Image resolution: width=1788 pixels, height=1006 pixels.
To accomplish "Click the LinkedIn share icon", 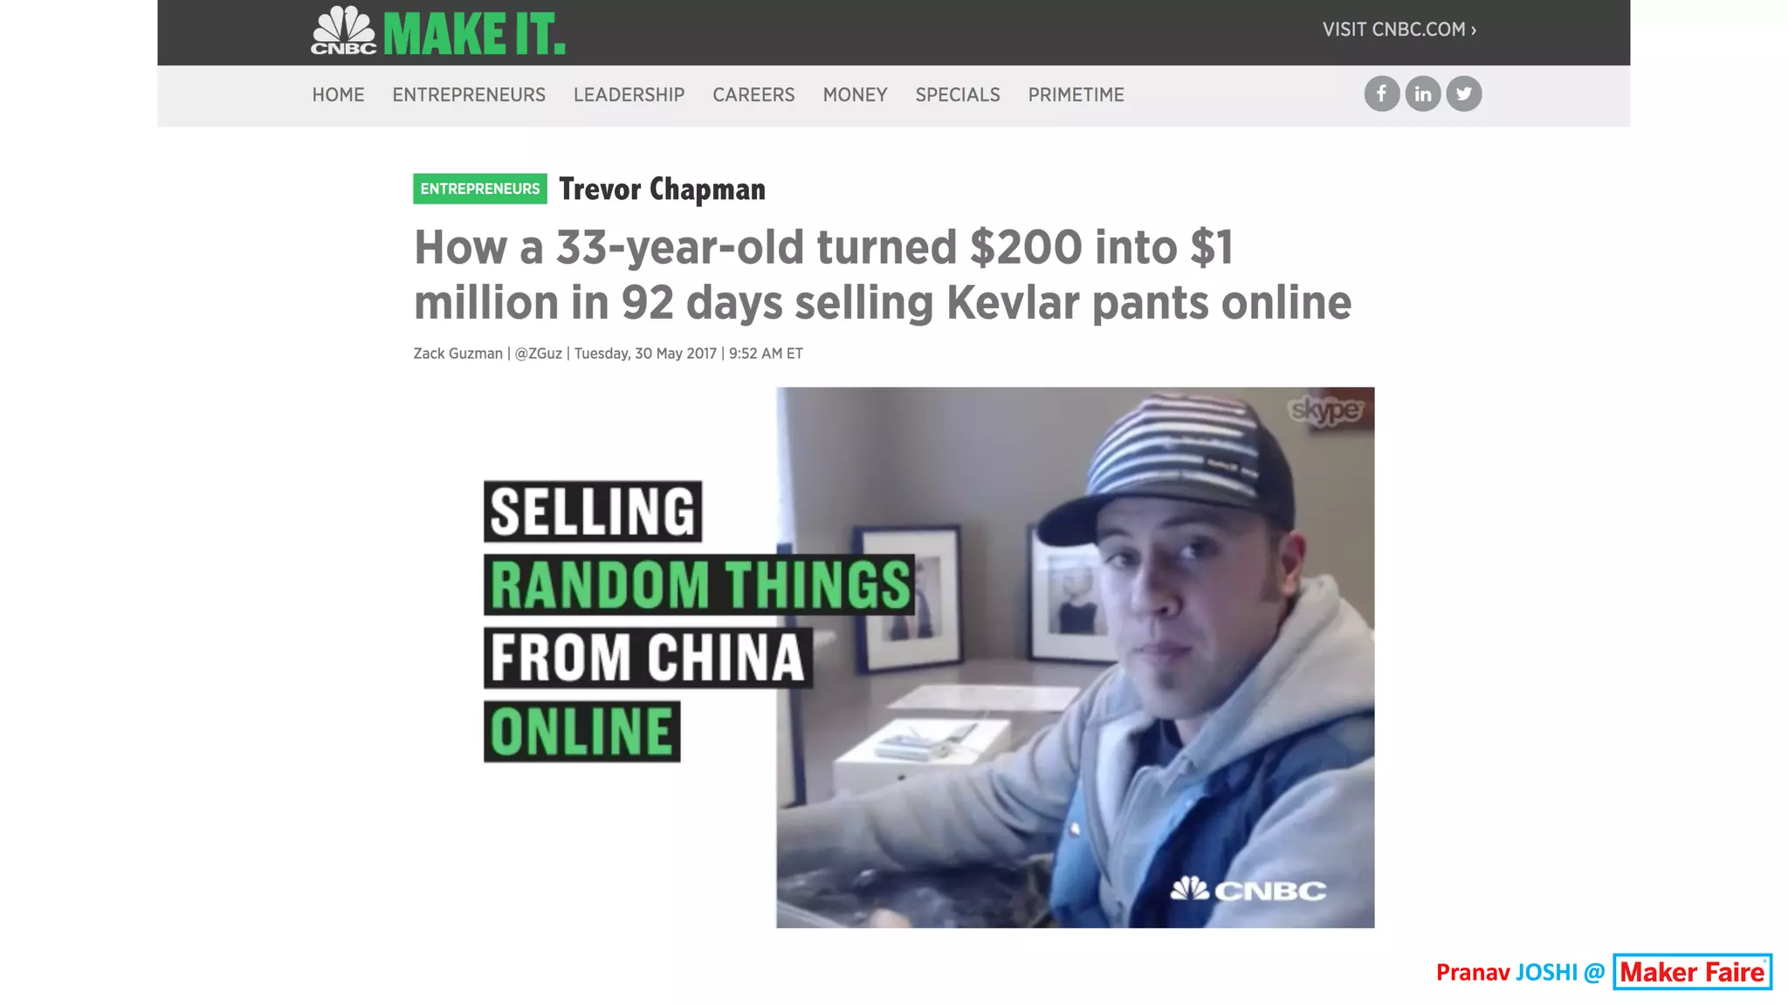I will tap(1422, 93).
